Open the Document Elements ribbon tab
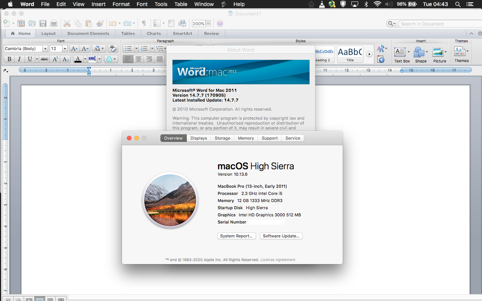 (88, 33)
